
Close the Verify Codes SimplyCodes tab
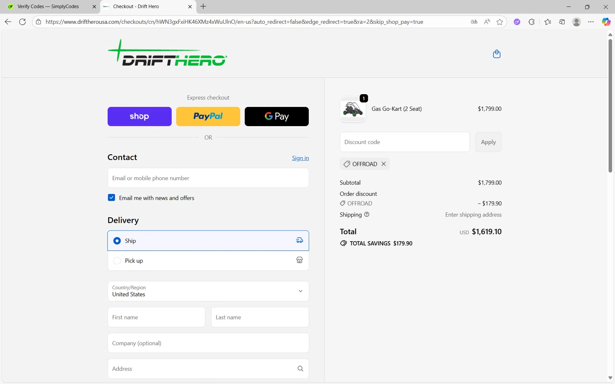point(94,7)
